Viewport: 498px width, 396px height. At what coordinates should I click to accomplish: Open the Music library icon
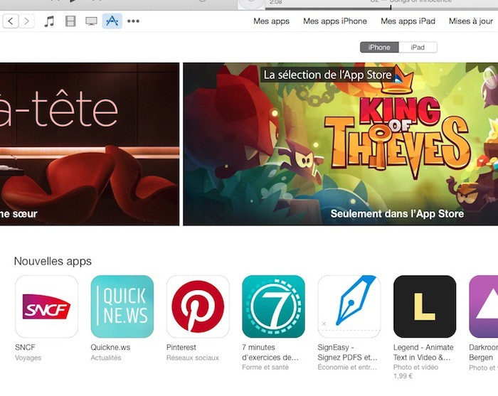(x=49, y=21)
